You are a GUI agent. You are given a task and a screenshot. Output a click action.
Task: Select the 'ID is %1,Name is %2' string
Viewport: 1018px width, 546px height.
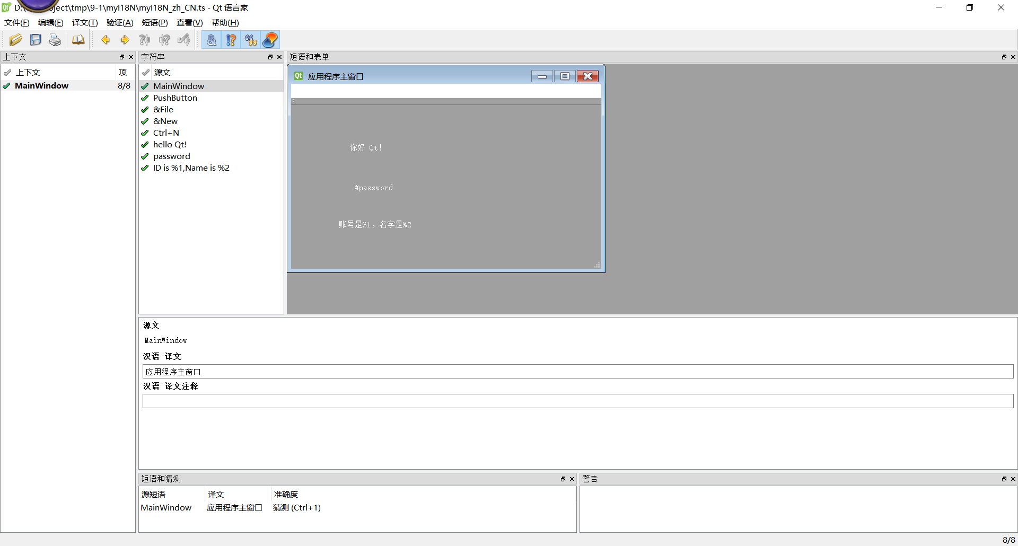[x=191, y=168]
